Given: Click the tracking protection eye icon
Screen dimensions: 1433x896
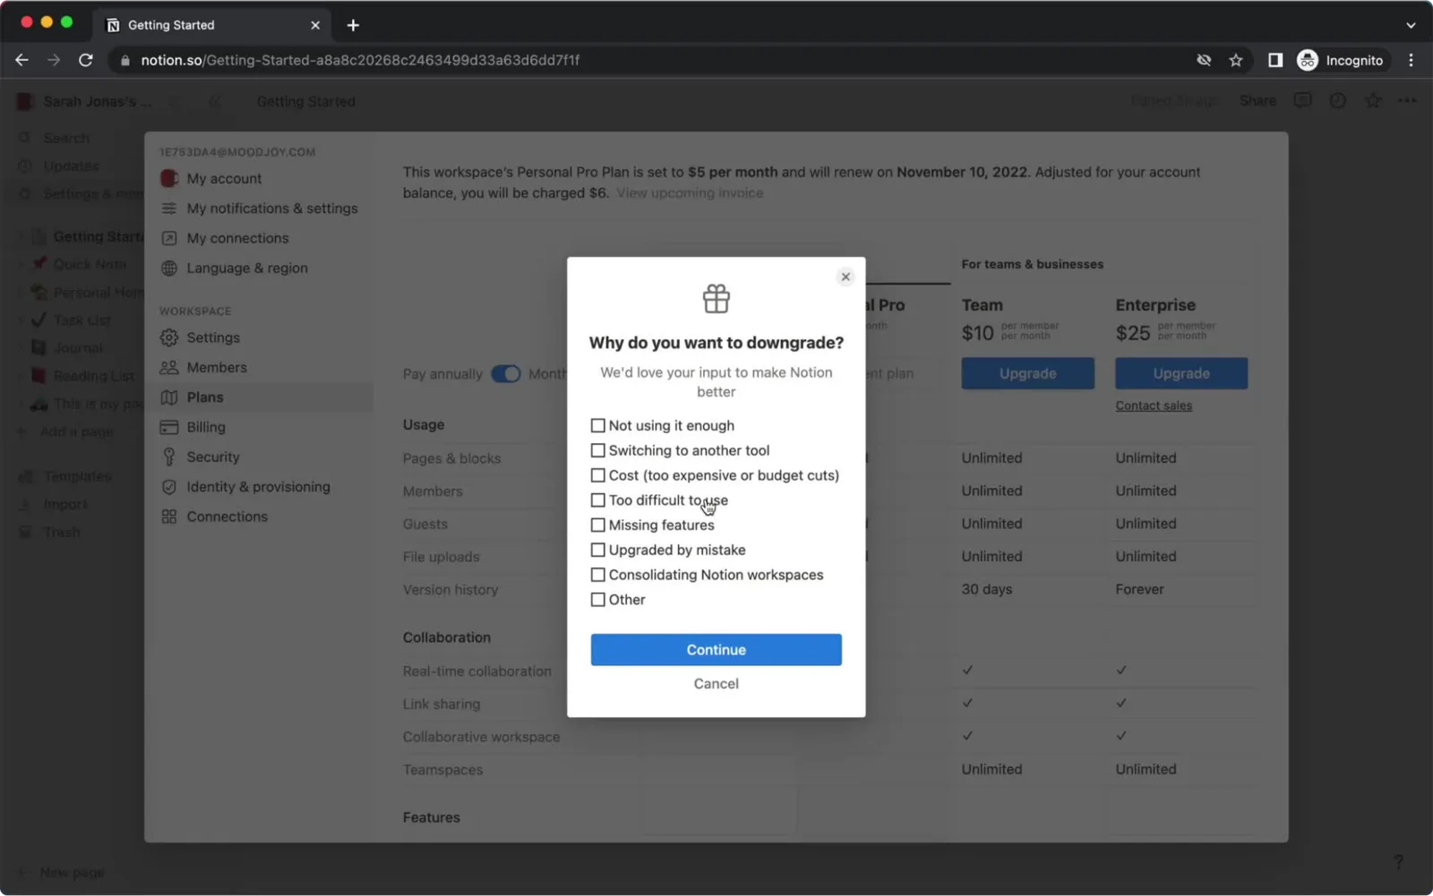Looking at the screenshot, I should click(1204, 60).
